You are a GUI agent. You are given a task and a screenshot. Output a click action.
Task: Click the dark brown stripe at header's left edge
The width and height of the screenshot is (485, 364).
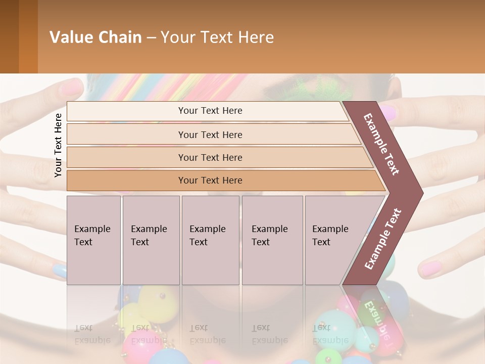click(9, 36)
